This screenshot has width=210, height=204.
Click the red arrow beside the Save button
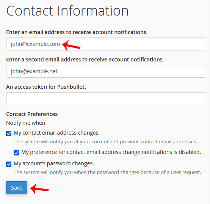click(x=39, y=189)
